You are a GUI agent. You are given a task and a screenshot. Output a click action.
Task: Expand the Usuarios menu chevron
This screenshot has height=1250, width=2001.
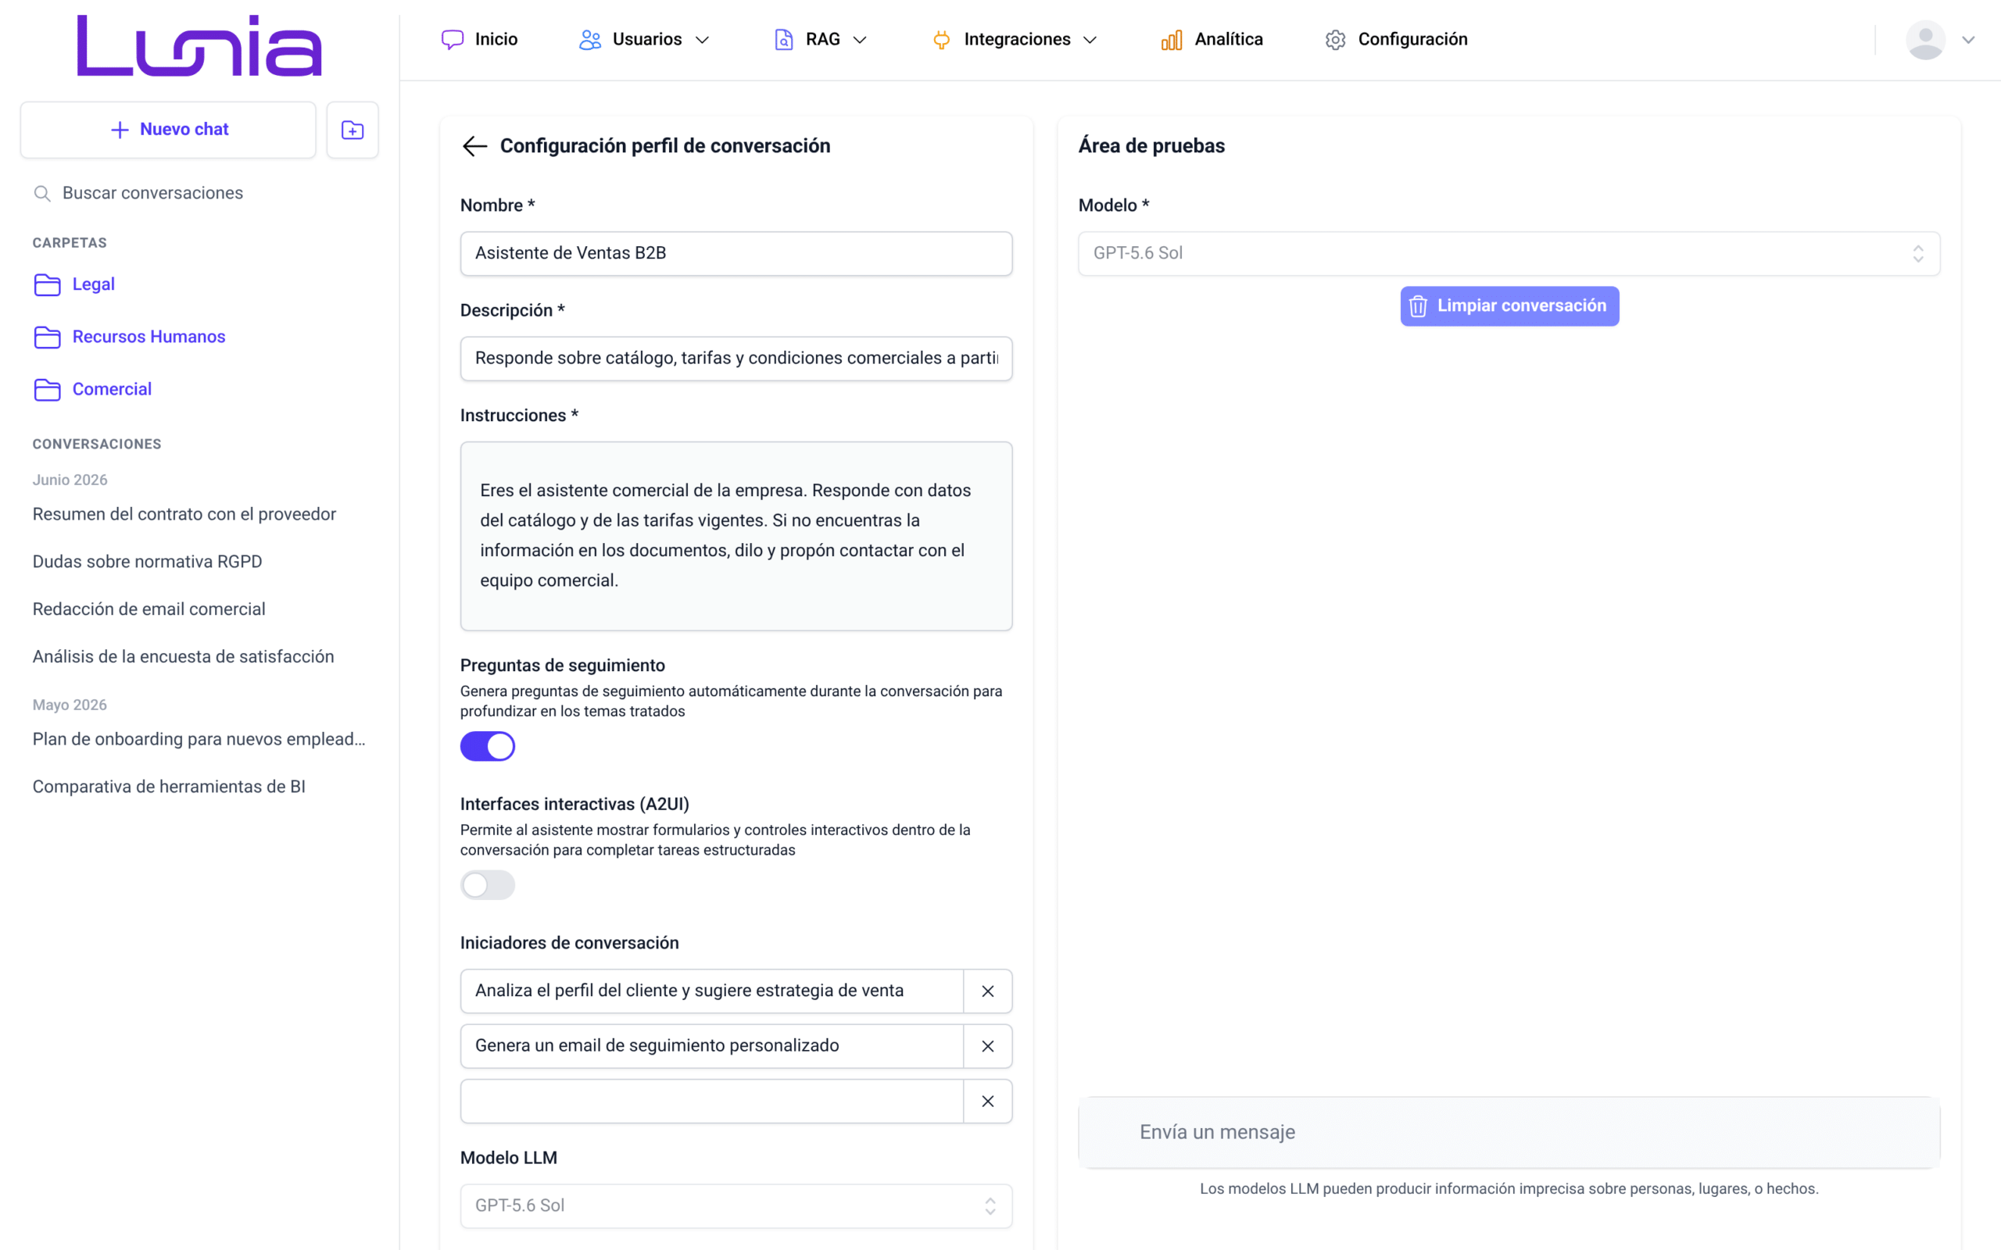pyautogui.click(x=702, y=40)
